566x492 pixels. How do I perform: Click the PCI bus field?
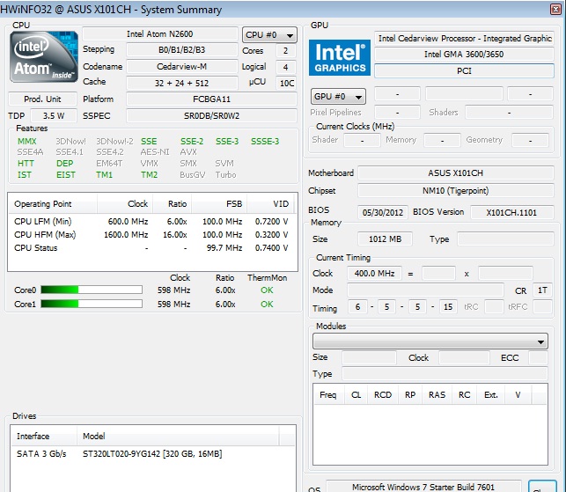464,70
